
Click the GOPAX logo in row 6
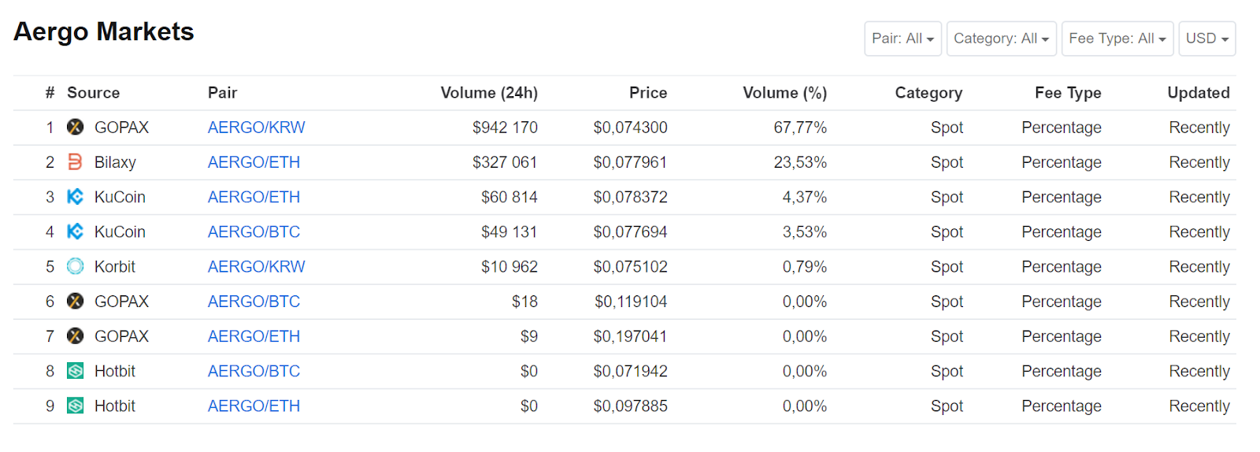(x=75, y=302)
